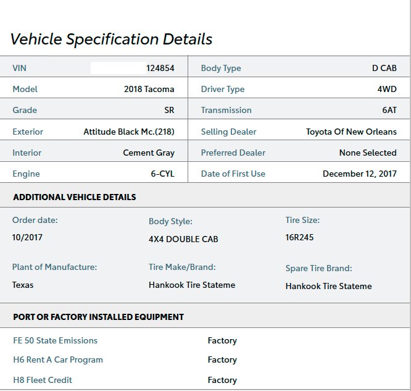The height and width of the screenshot is (391, 411).
Task: Click the 6AT transmission value
Action: (x=389, y=110)
